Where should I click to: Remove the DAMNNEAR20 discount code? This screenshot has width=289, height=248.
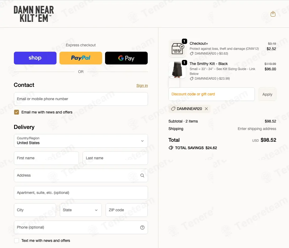click(206, 109)
